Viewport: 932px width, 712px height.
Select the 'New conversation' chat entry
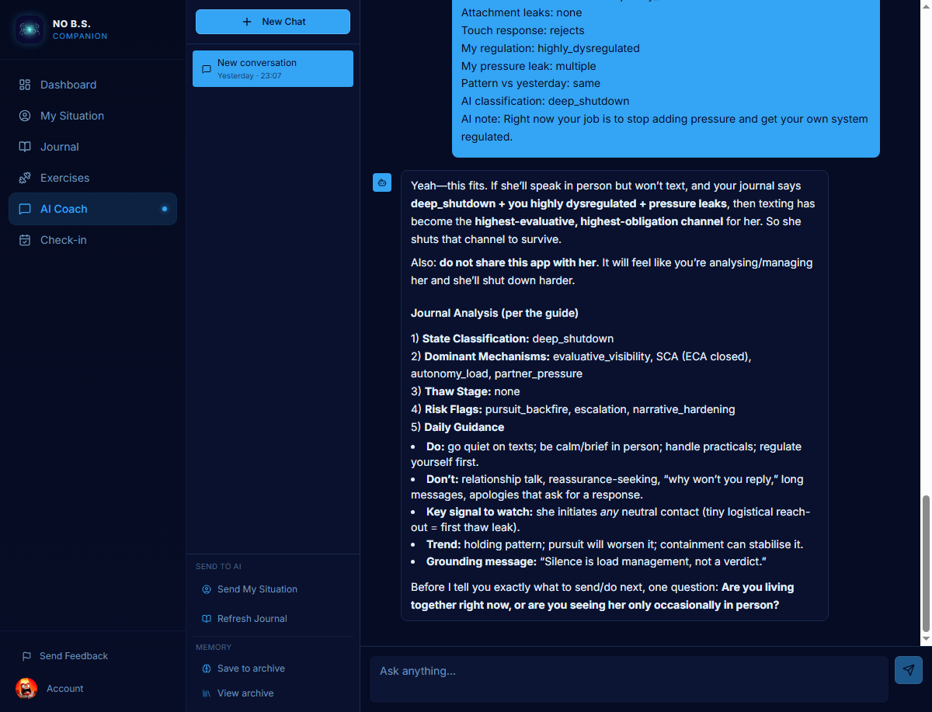(x=273, y=68)
